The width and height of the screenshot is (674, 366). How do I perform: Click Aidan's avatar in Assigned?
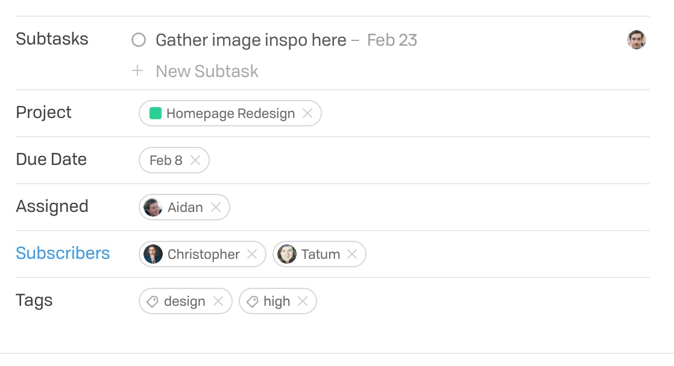pyautogui.click(x=153, y=207)
